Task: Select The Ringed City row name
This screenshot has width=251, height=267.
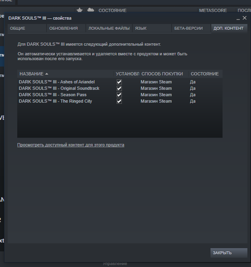Action: (x=55, y=101)
